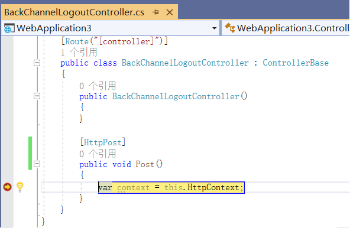Screen dimensions: 350x228
Task: Click the WebApplication3 project web icon
Action: (9, 28)
